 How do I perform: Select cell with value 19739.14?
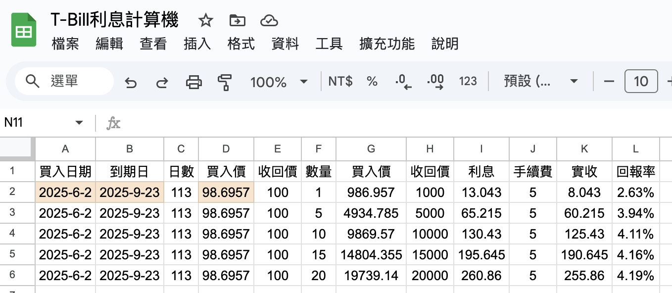371,275
